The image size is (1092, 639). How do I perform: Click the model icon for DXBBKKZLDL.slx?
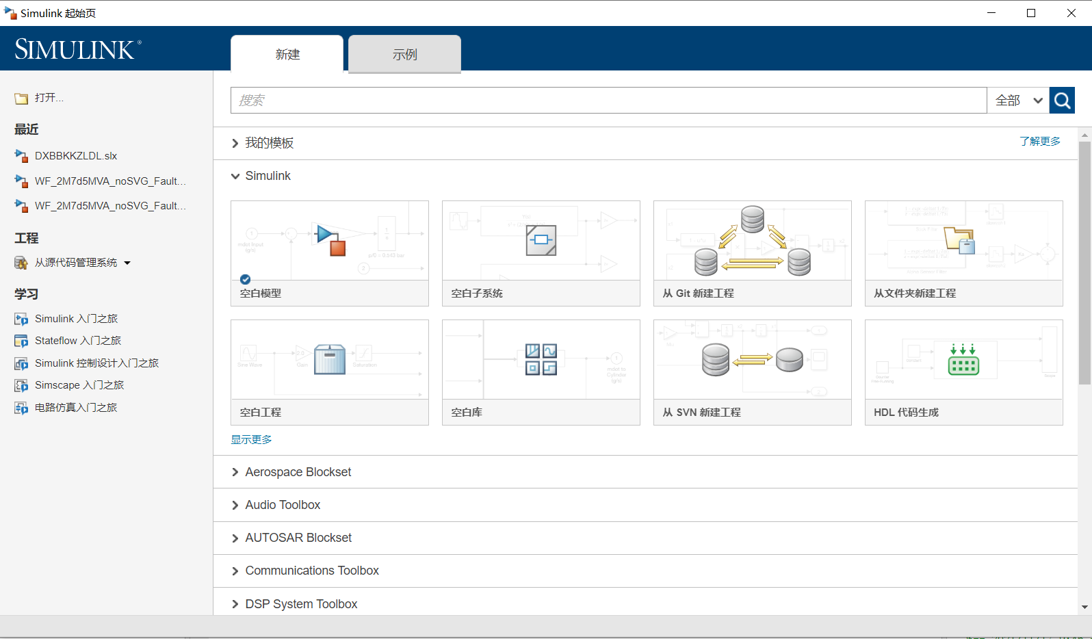pyautogui.click(x=21, y=156)
